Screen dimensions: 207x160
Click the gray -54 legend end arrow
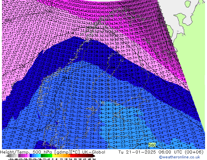[x=8, y=156]
